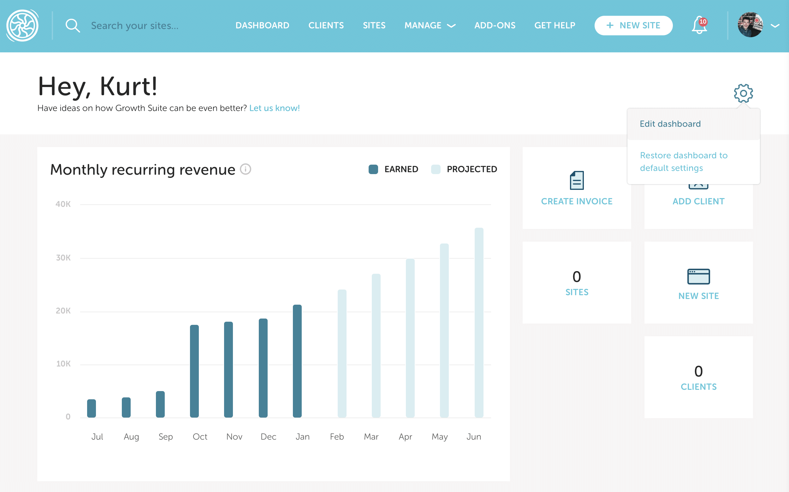Click the search magnifier icon
The height and width of the screenshot is (492, 789).
[72, 25]
